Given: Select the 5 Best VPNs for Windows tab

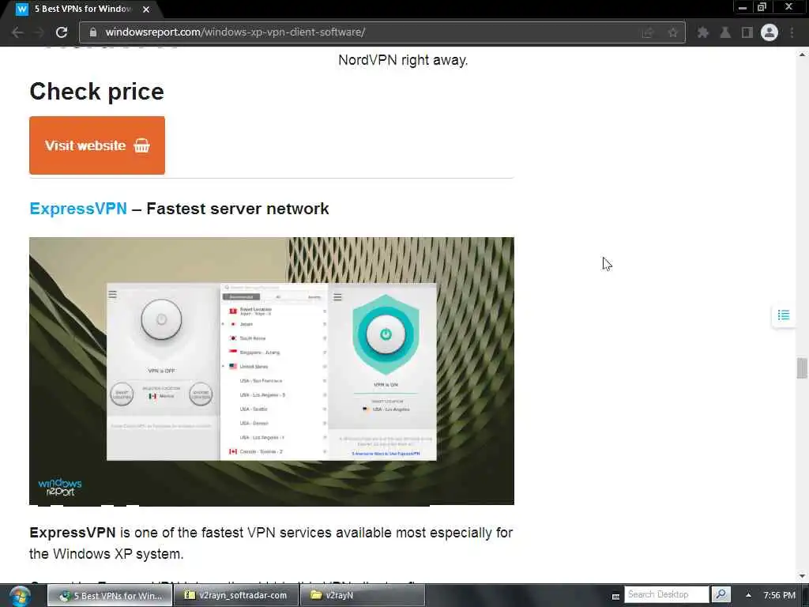Looking at the screenshot, I should 82,9.
